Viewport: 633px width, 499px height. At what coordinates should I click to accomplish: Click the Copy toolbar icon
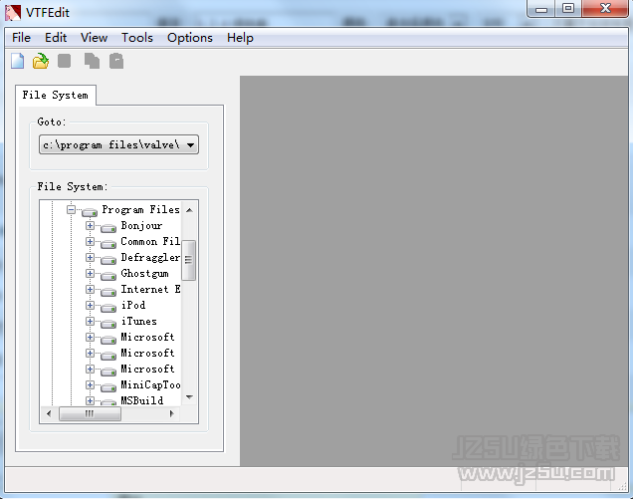92,61
